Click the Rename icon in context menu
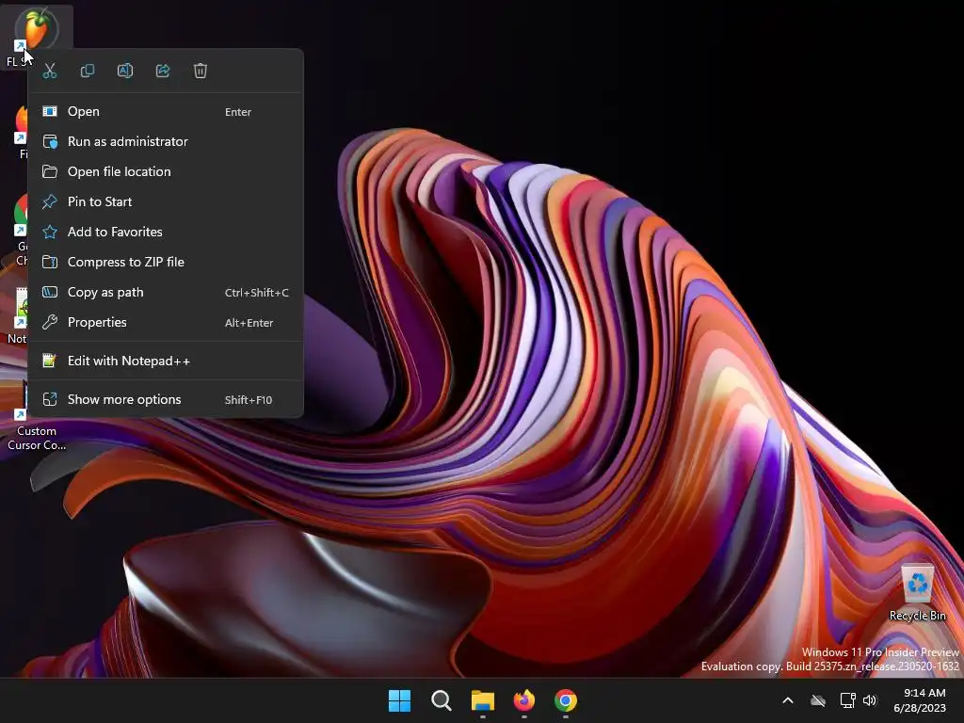This screenshot has width=964, height=723. (x=125, y=71)
